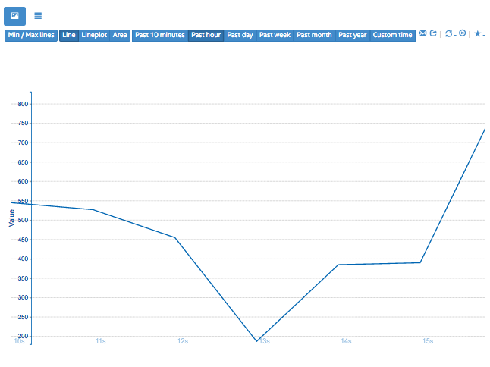Screen dimensions: 490x367
Task: Click the envelope email icon
Action: 423,34
